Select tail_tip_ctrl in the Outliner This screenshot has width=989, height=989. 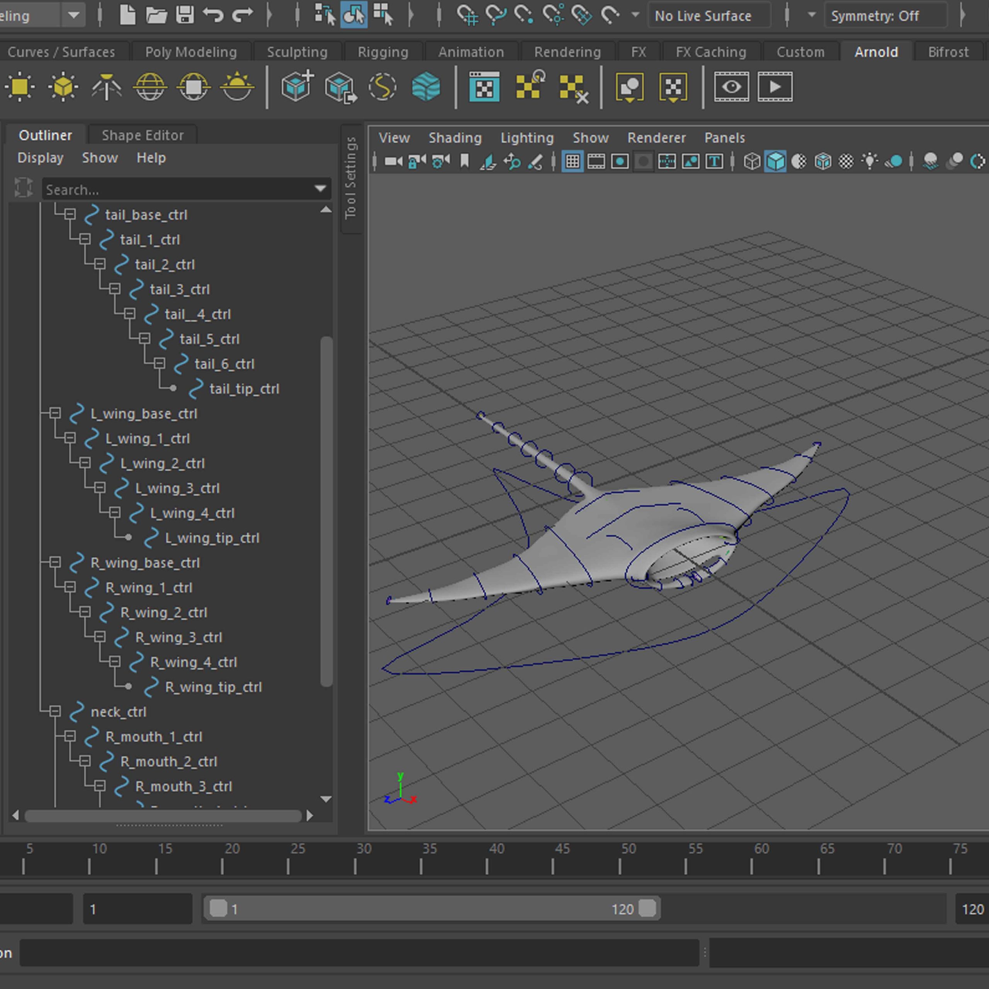click(244, 389)
